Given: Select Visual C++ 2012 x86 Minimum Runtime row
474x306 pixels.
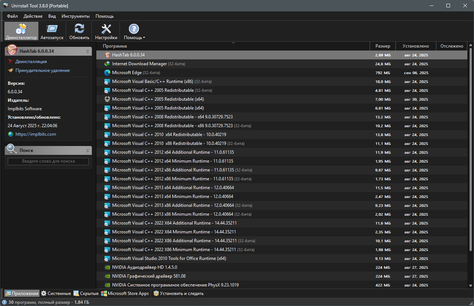Looking at the screenshot, I should click(282, 179).
